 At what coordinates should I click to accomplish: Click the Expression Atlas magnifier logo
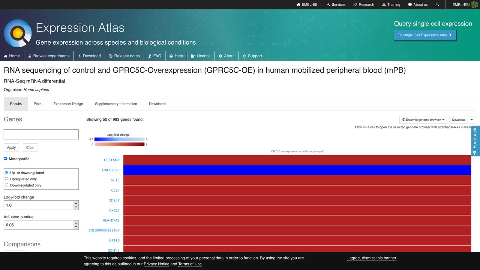coord(18,33)
